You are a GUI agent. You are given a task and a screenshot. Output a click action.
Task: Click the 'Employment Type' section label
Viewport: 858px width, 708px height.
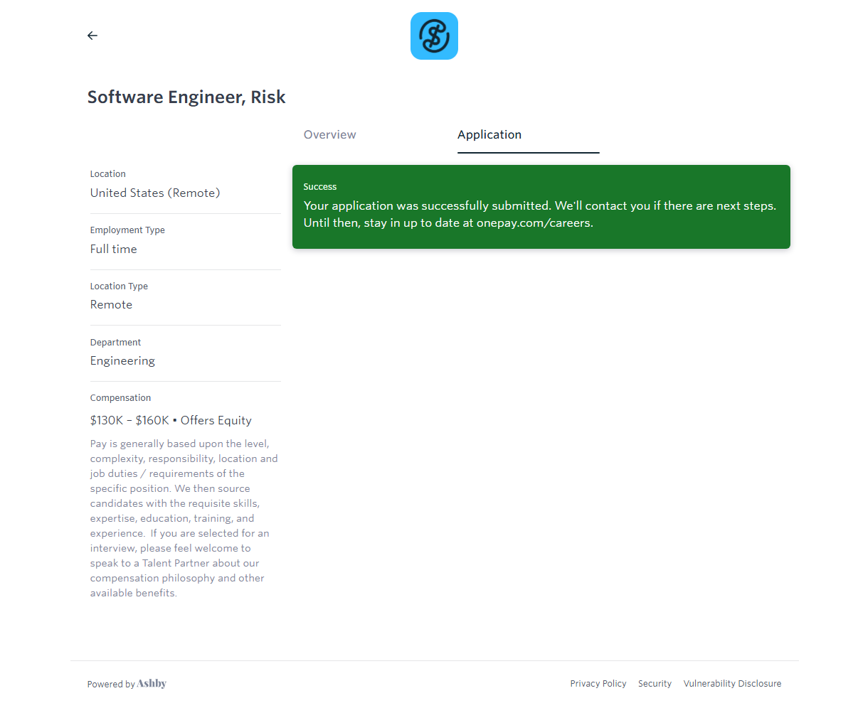tap(127, 230)
